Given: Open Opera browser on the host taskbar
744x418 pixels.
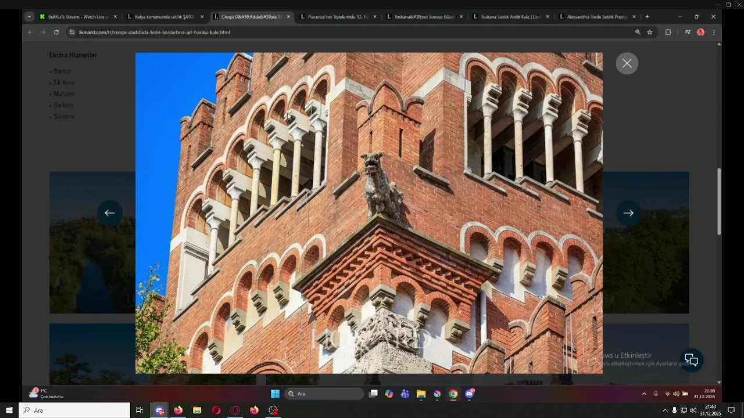Looking at the screenshot, I should (x=216, y=410).
